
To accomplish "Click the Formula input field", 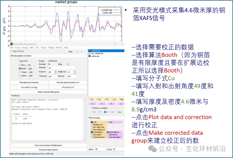I will point(61,68).
